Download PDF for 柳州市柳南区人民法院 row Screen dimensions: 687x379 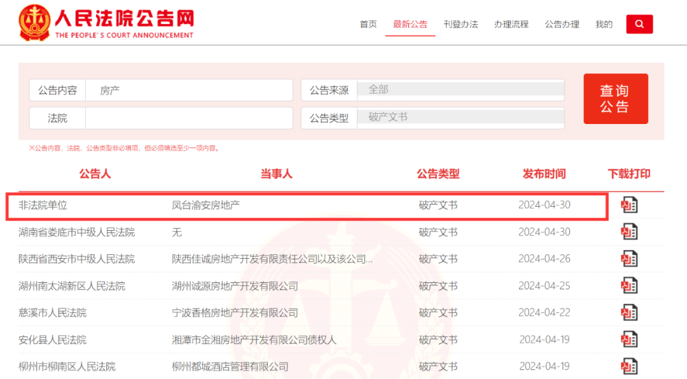tap(628, 366)
